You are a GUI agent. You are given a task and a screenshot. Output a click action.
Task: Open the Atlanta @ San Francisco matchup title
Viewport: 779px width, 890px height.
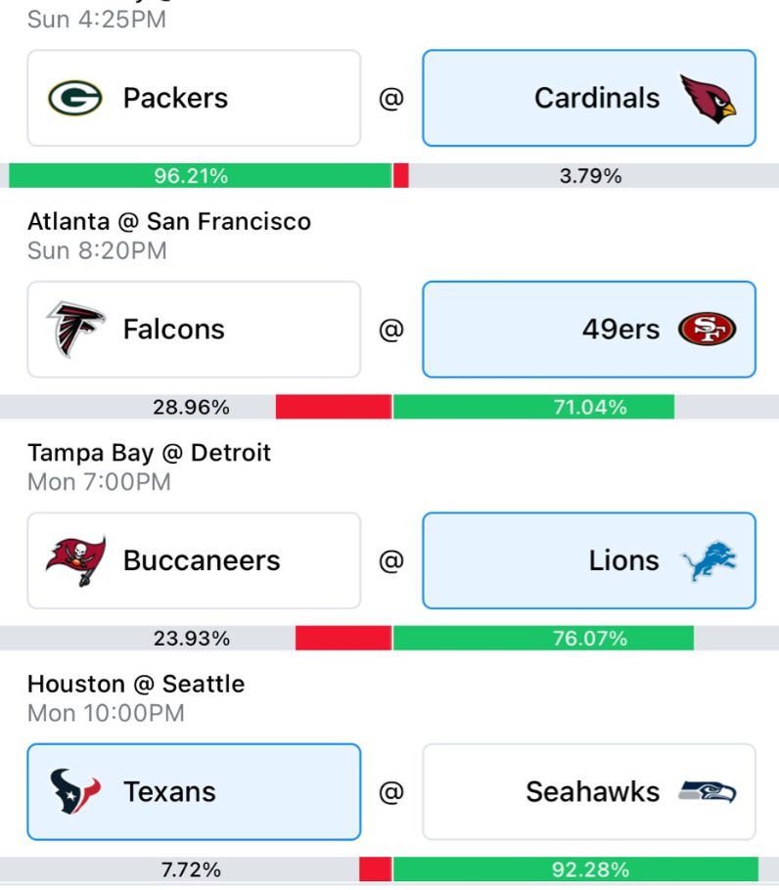pos(169,222)
